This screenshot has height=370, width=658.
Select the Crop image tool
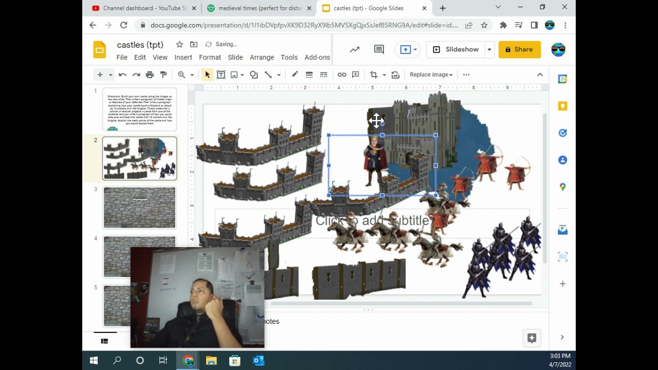point(374,75)
